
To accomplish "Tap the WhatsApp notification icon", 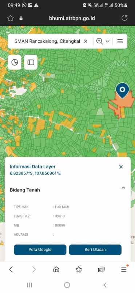I will tap(24, 5).
